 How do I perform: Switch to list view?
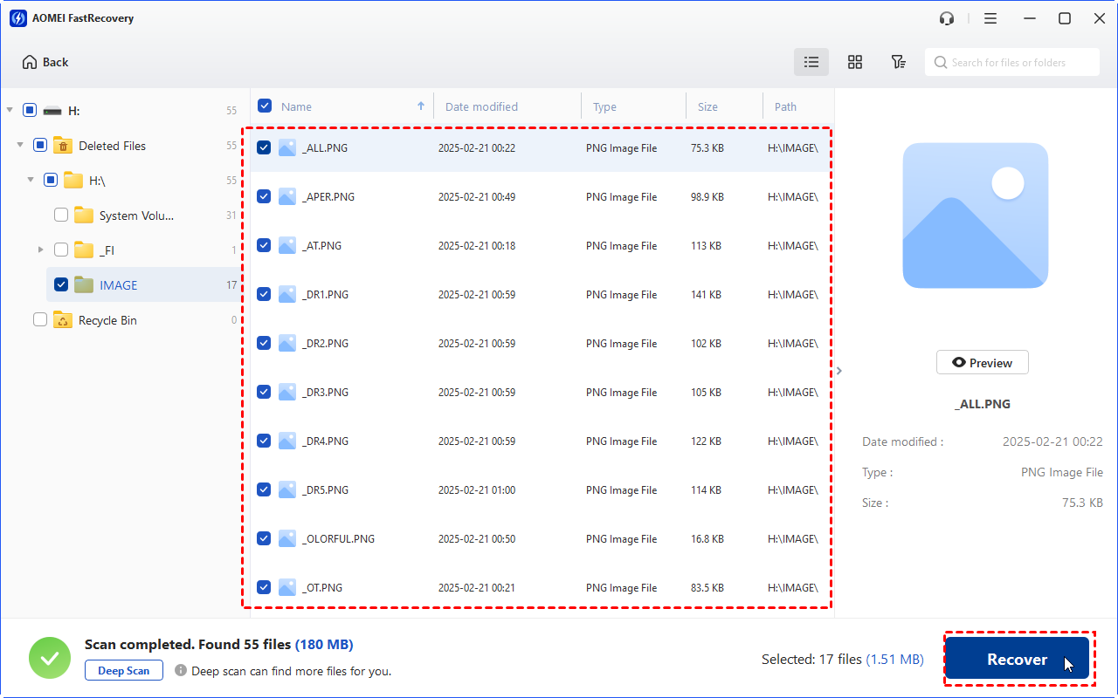tap(811, 62)
